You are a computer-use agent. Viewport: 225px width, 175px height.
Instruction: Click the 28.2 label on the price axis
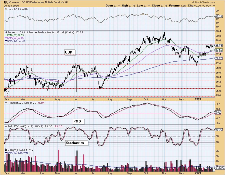(x=218, y=36)
